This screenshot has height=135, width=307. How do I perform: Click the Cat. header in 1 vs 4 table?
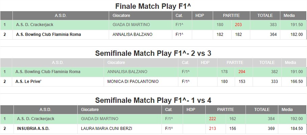pos(169,110)
